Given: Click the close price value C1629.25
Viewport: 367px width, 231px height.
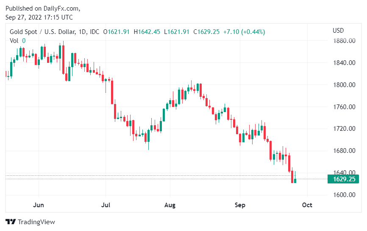Looking at the screenshot, I should (x=206, y=31).
